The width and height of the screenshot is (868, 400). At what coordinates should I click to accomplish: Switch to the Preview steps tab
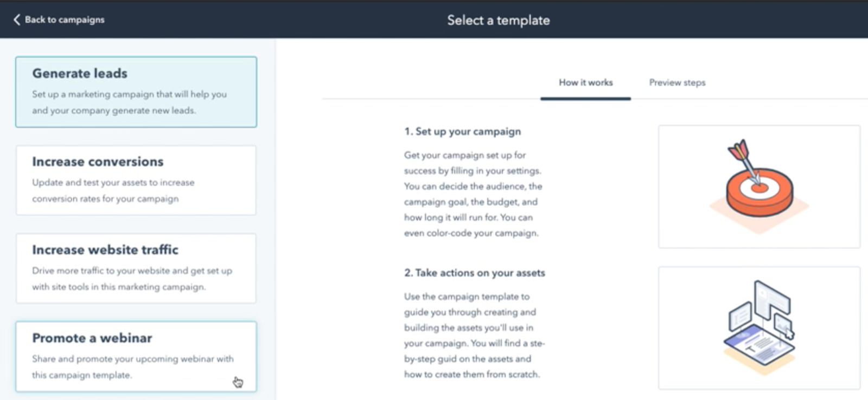[677, 83]
